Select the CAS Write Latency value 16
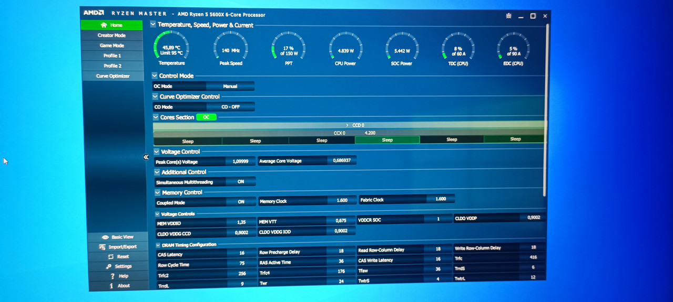This screenshot has height=302, width=673. tap(438, 259)
